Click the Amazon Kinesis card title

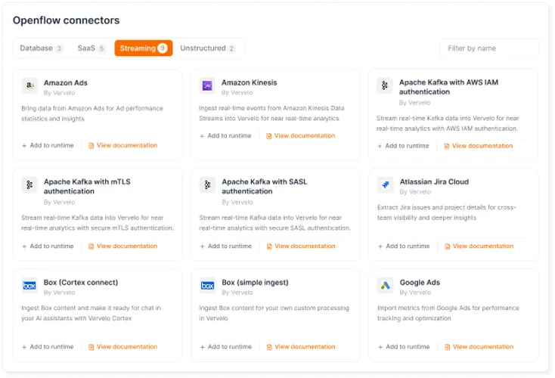pos(250,82)
